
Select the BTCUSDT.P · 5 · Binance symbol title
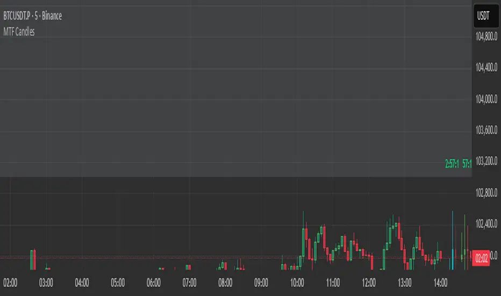coord(33,16)
